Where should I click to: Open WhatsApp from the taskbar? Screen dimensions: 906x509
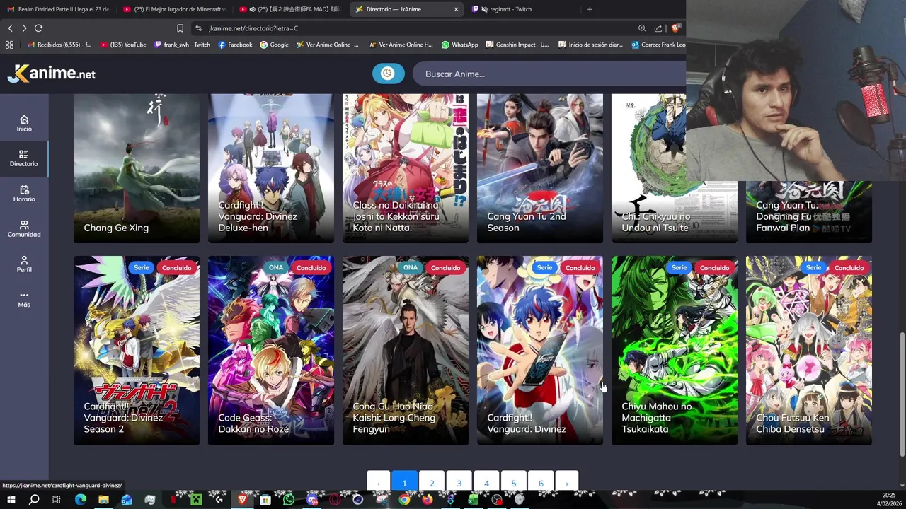[288, 500]
